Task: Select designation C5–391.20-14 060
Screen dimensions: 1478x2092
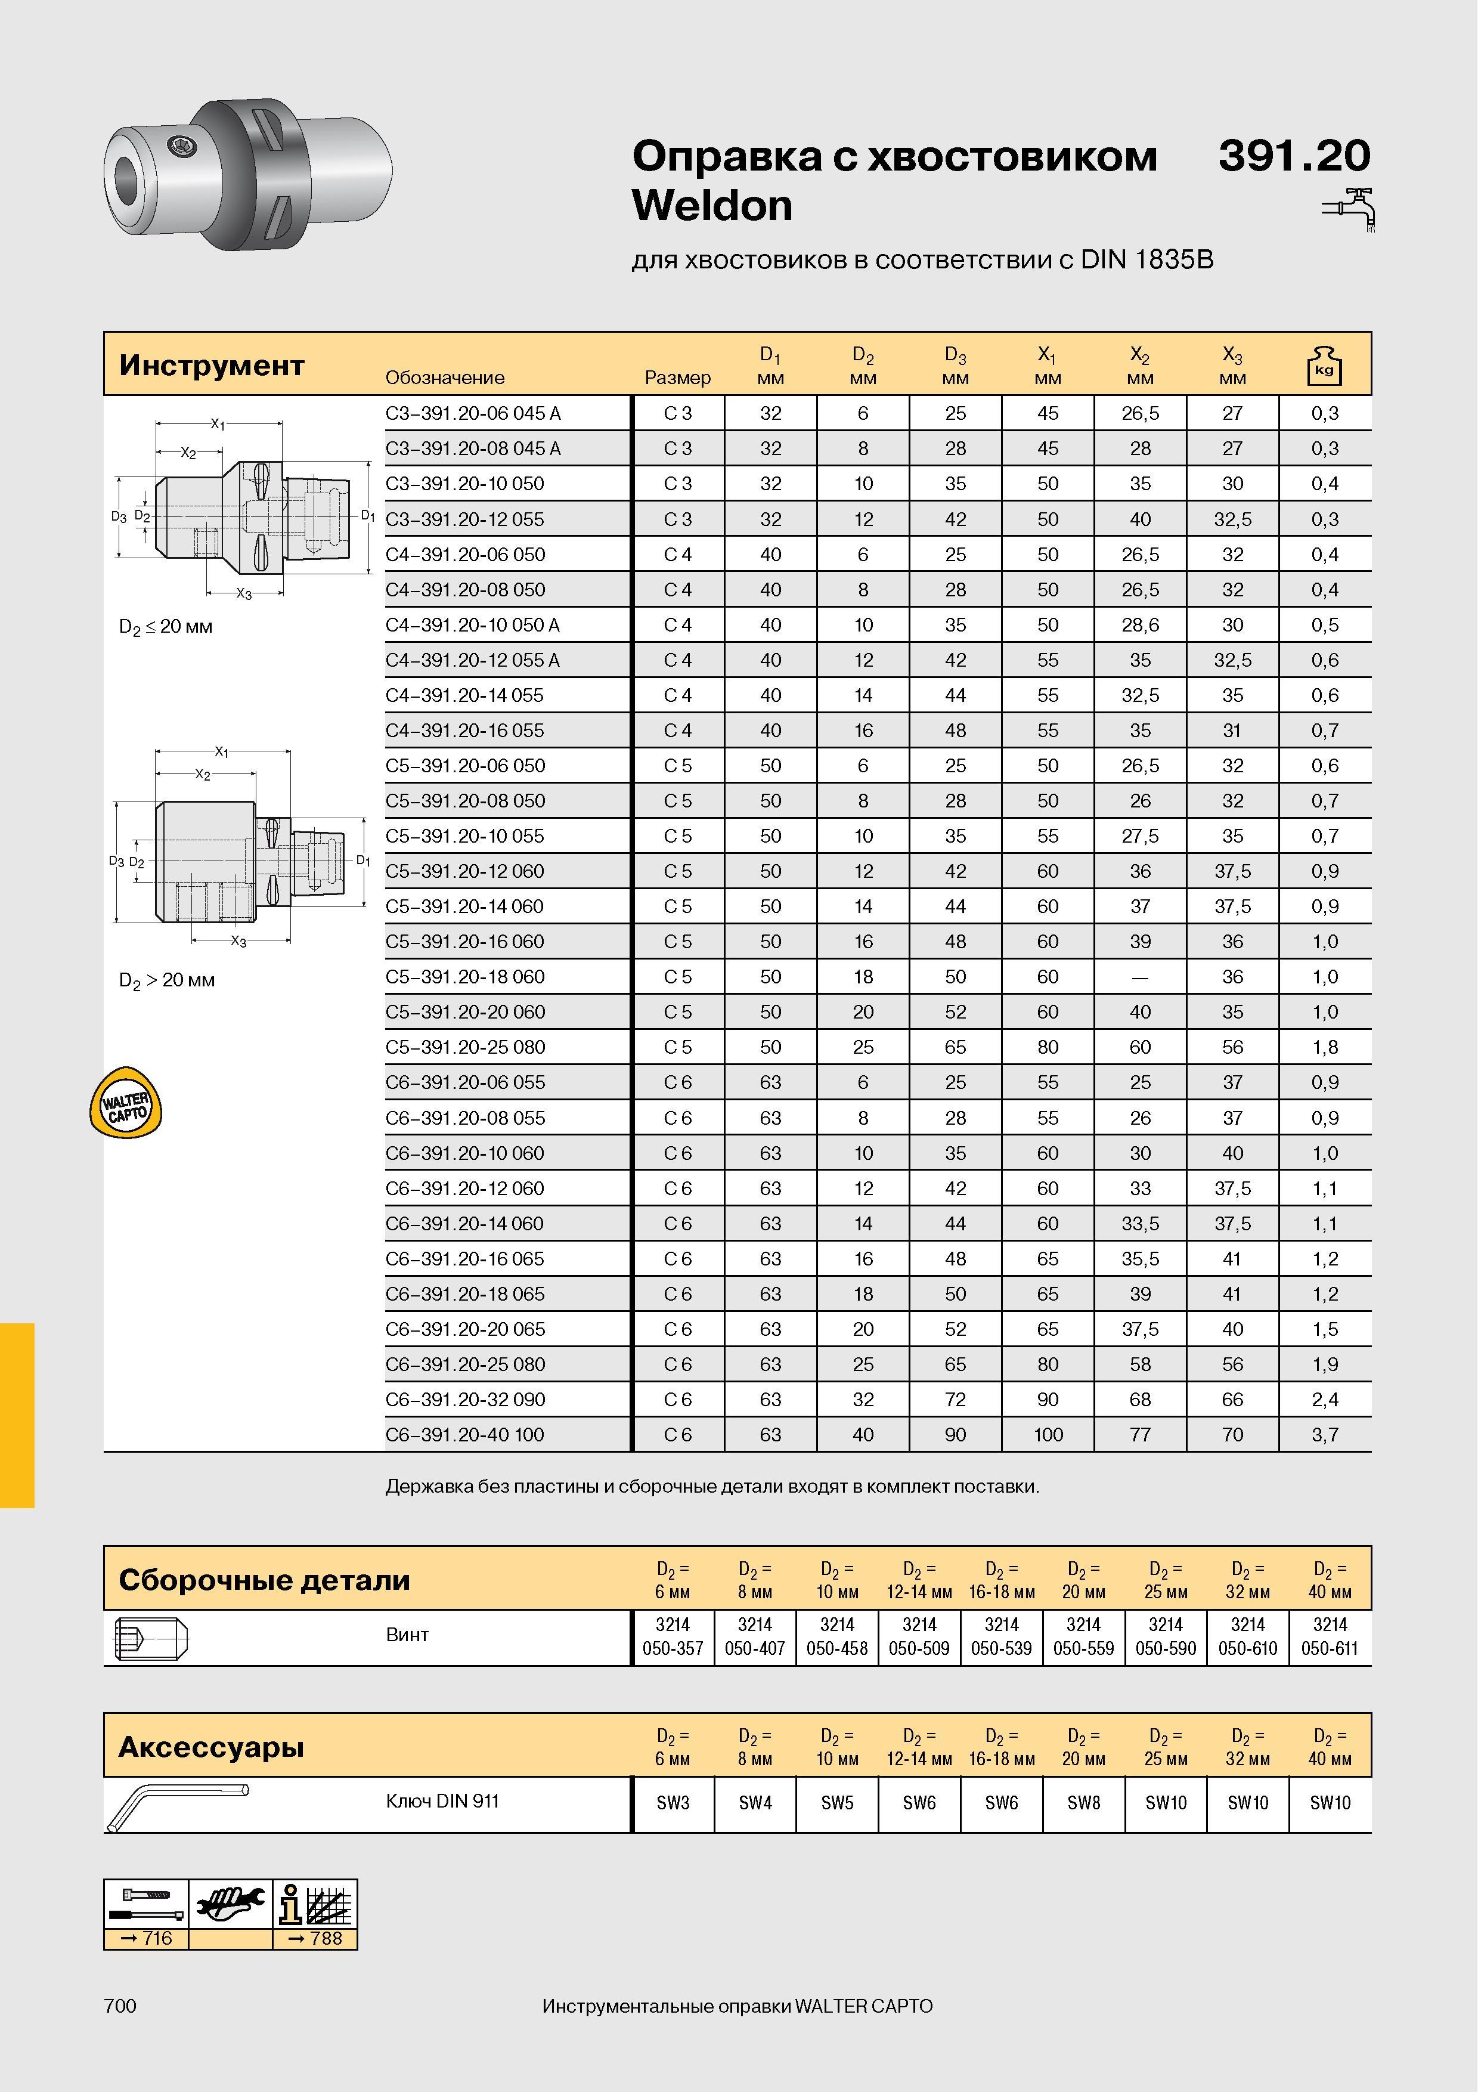Action: pyautogui.click(x=464, y=906)
